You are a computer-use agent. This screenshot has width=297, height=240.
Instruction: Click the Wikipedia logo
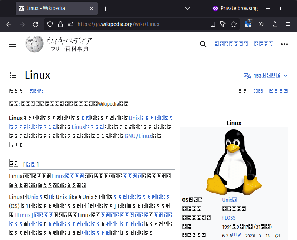coord(34,44)
